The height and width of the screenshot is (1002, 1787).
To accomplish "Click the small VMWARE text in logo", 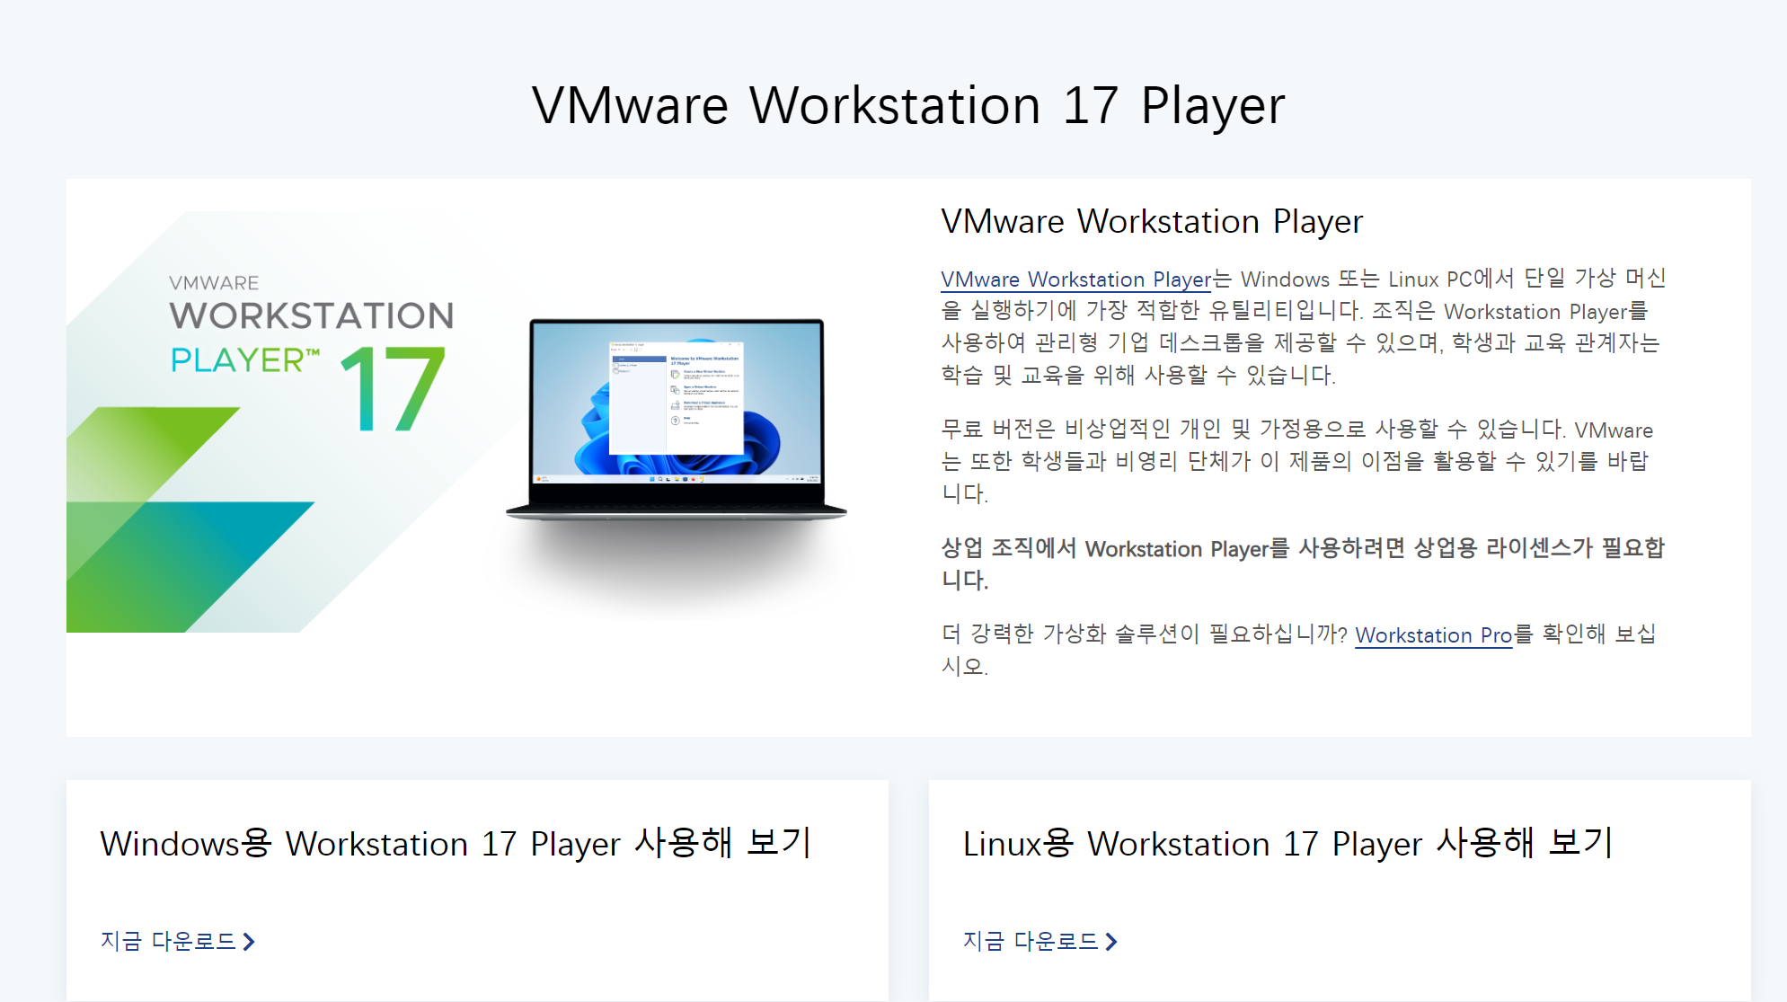I will click(214, 283).
